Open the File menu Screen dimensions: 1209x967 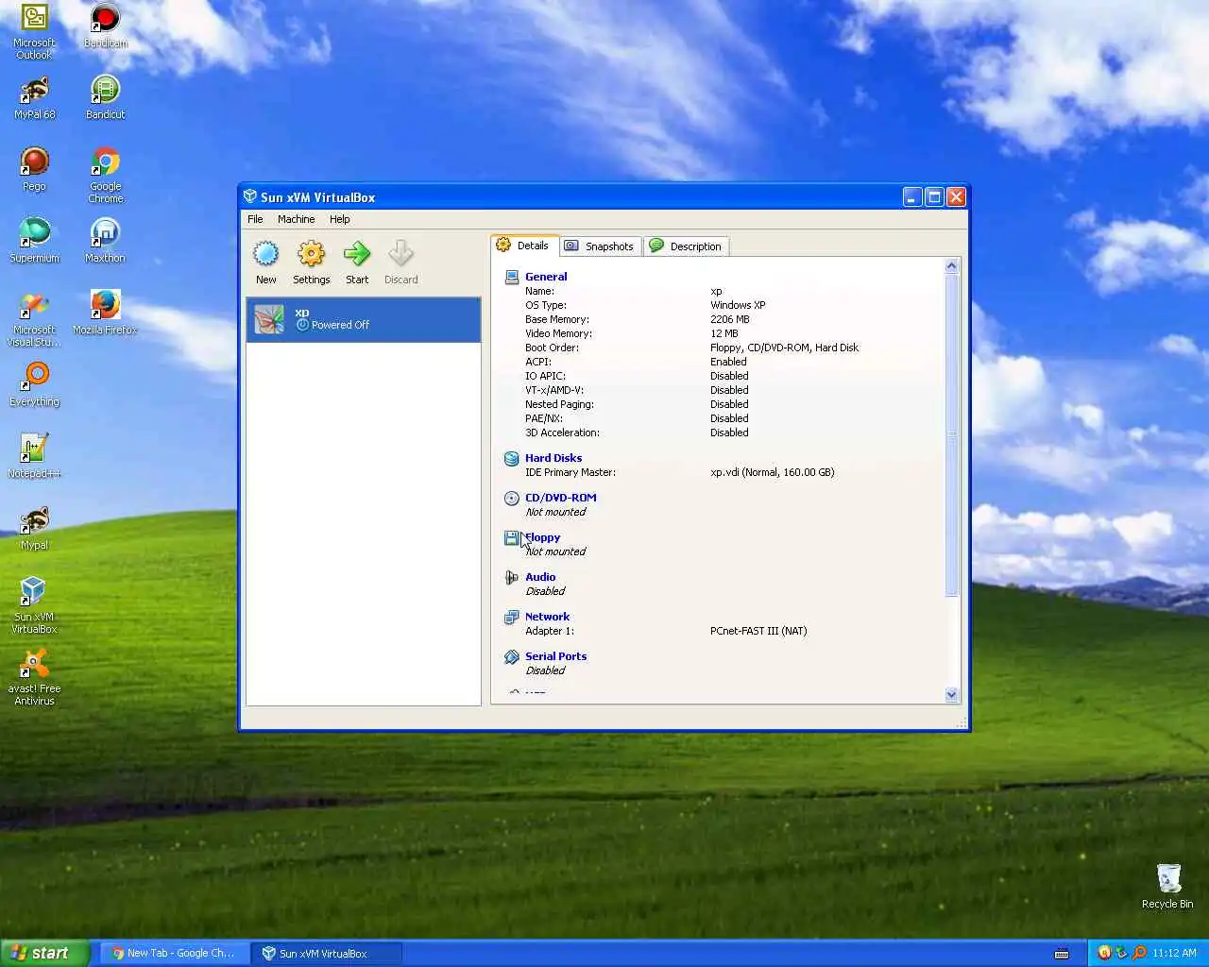[x=255, y=219]
